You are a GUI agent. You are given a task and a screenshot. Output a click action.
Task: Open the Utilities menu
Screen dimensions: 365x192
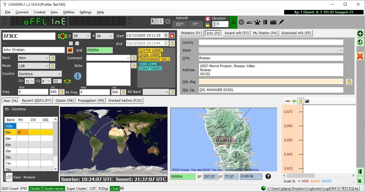click(69, 12)
